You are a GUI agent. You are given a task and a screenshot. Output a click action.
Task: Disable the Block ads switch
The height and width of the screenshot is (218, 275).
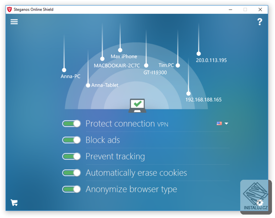71,140
